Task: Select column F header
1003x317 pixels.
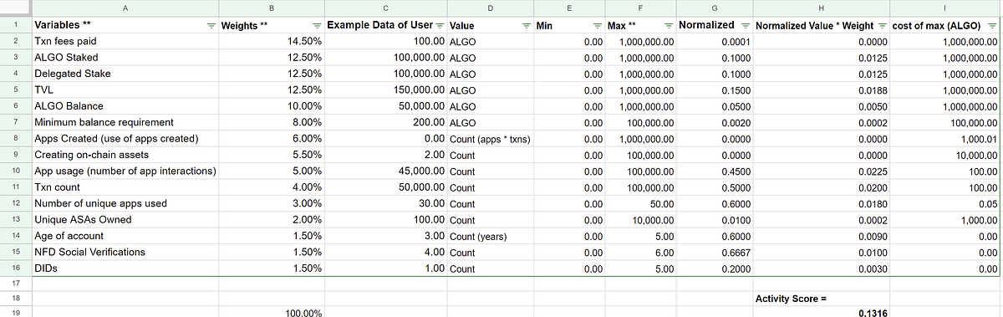Action: tap(640, 8)
